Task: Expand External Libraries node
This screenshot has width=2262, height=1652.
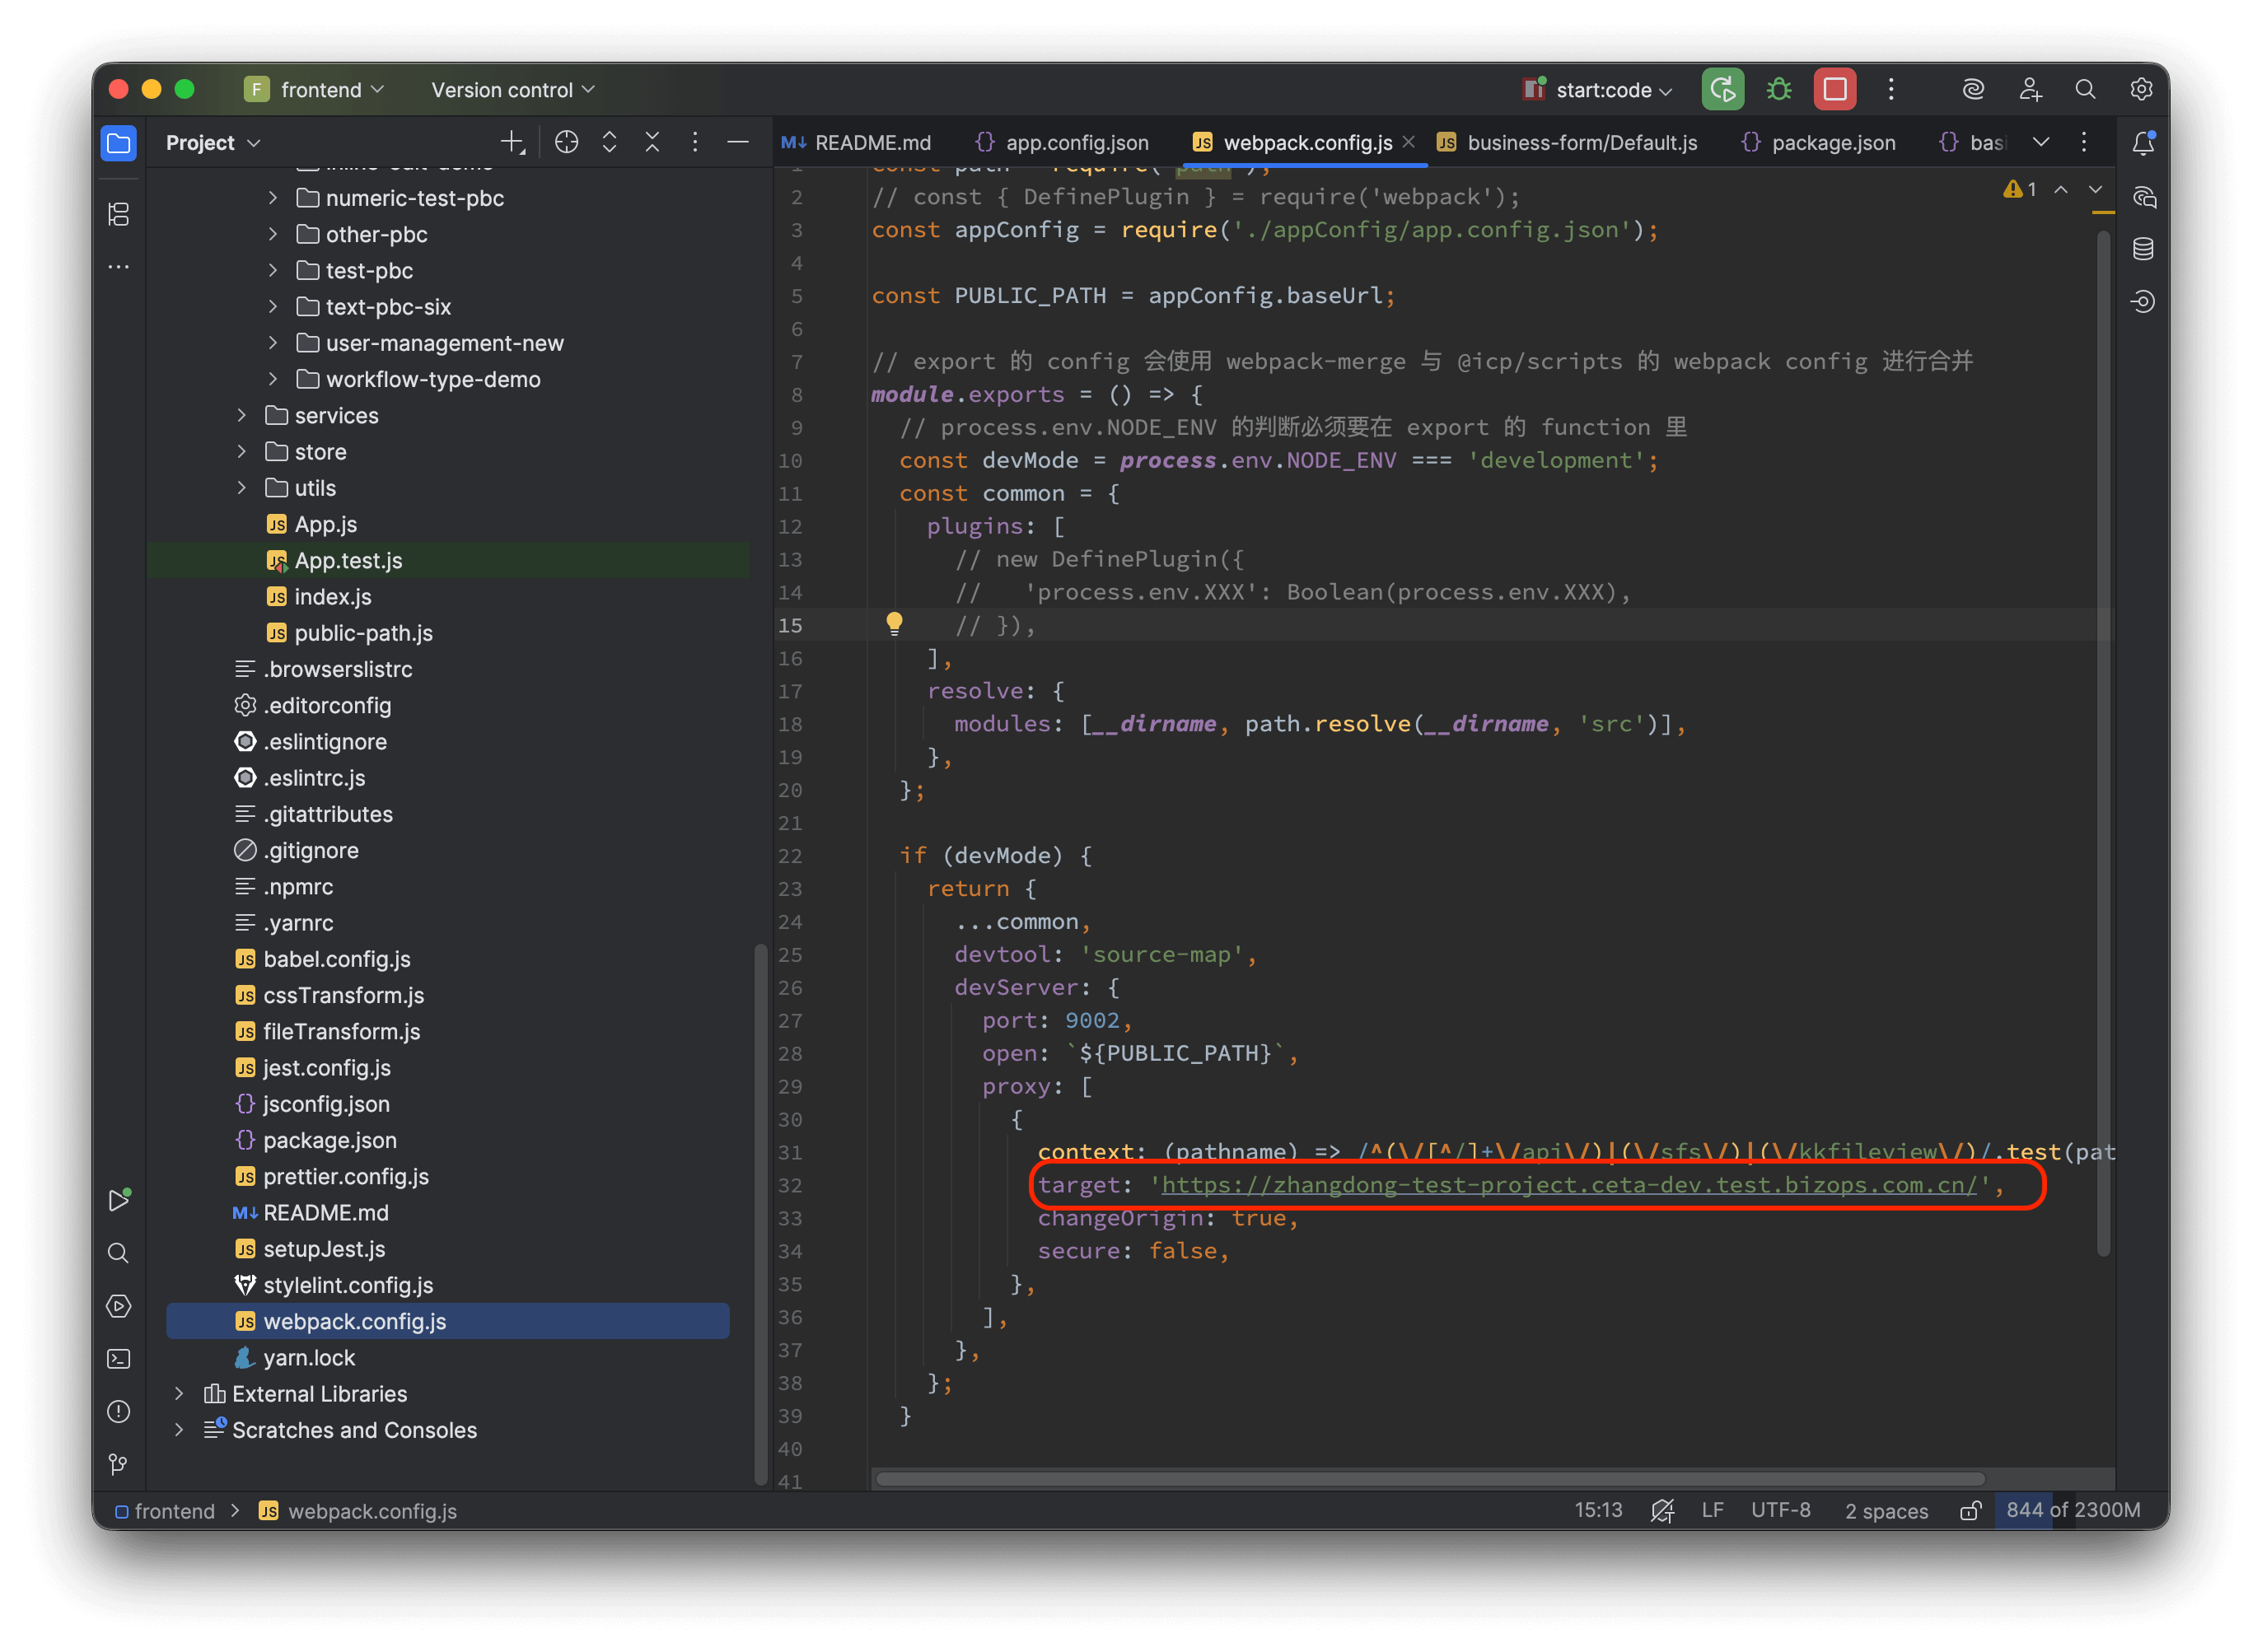Action: pyautogui.click(x=179, y=1393)
